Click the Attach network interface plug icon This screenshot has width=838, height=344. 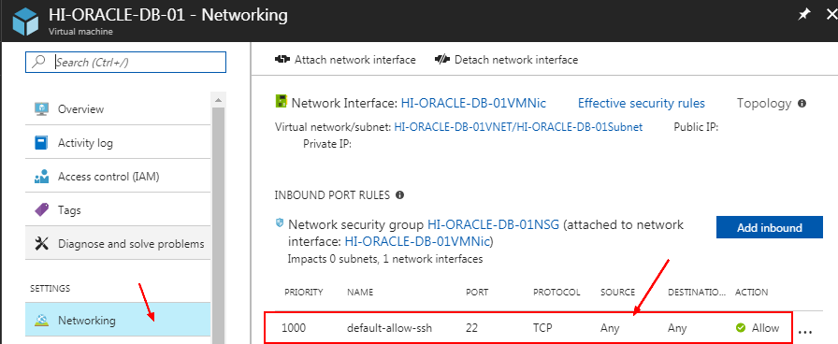282,59
